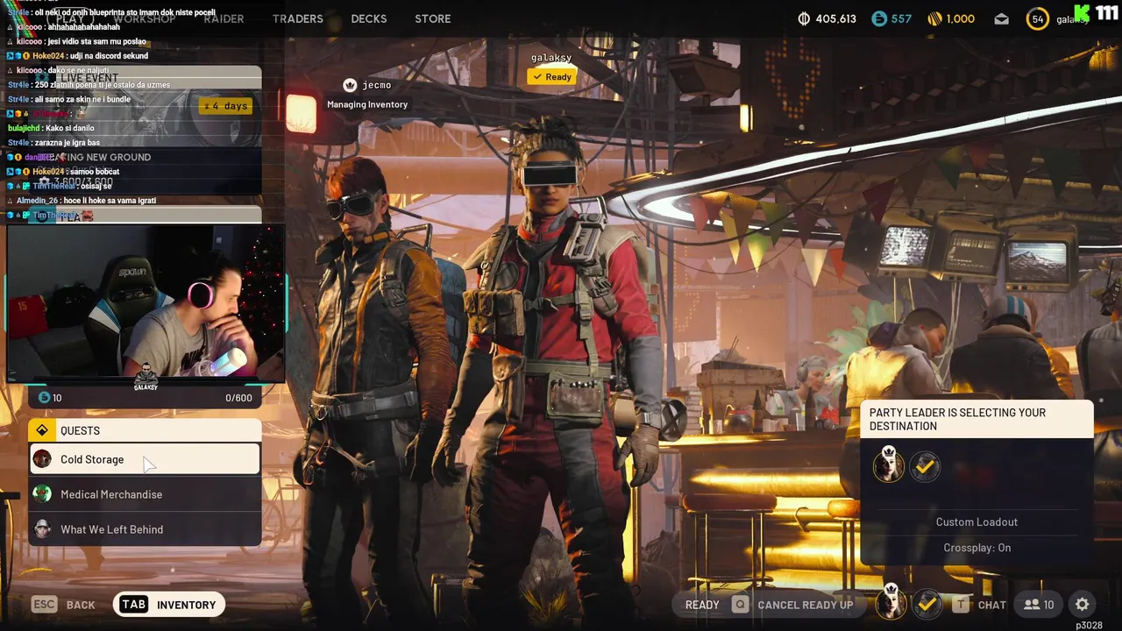1122x631 pixels.
Task: Open INVENTORY with the TAB button
Action: (x=169, y=605)
